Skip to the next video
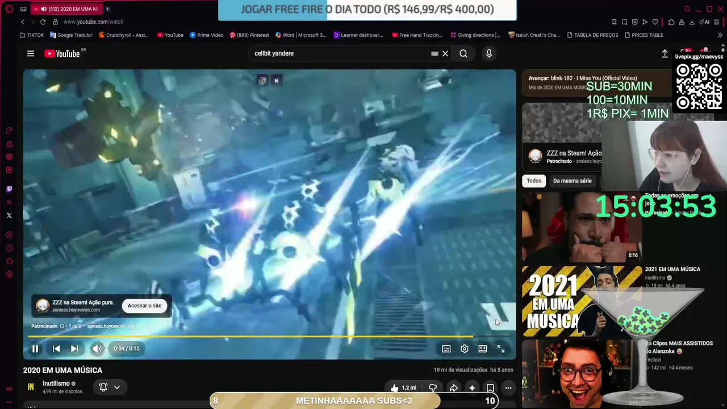Screen dimensions: 727x409 (x=74, y=349)
